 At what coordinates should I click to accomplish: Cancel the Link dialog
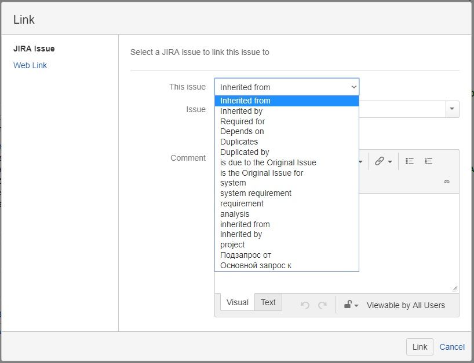452,347
